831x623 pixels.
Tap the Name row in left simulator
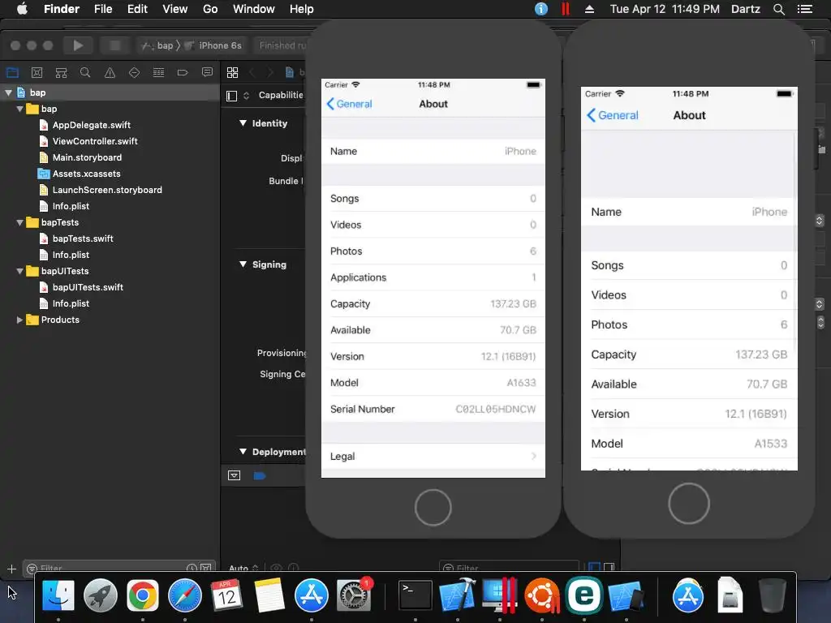pos(433,152)
